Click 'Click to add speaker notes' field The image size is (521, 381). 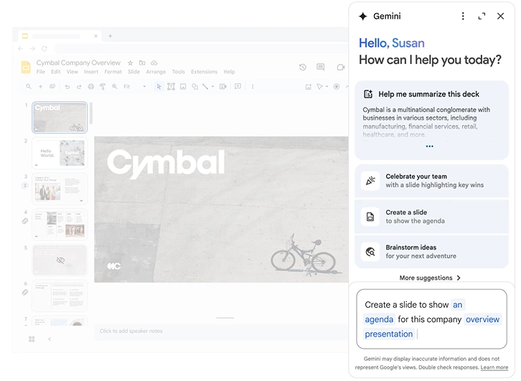221,331
